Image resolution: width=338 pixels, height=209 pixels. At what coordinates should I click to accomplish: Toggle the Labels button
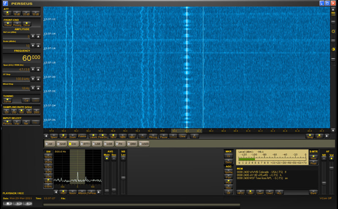pos(93,136)
